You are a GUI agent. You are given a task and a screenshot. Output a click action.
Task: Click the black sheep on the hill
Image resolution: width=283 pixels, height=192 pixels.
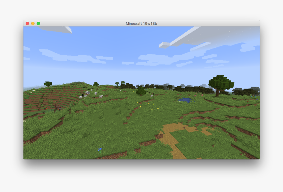(x=83, y=95)
